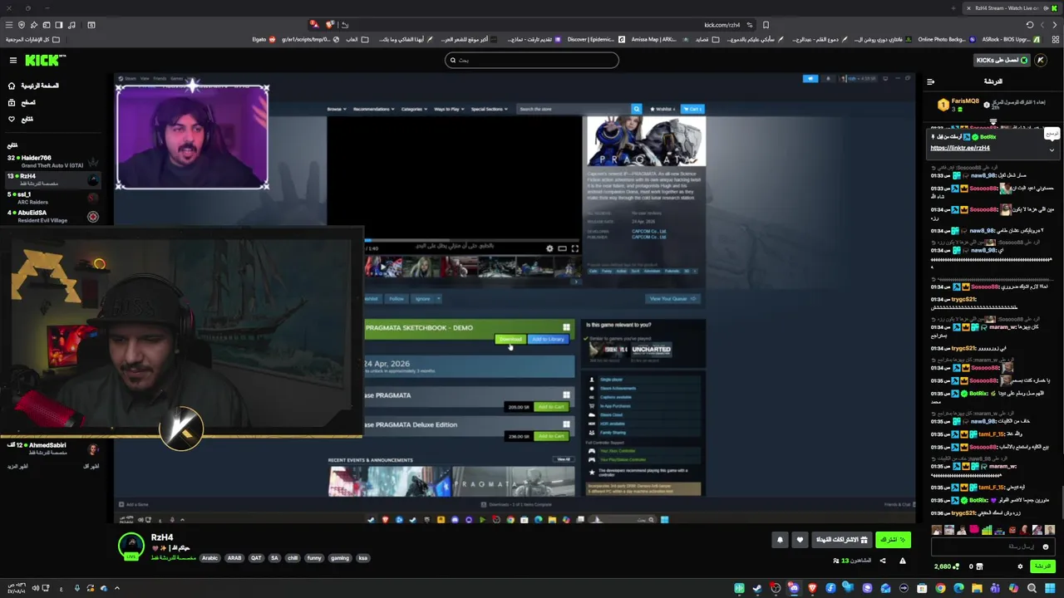The image size is (1064, 598).
Task: Open the site settings icon in address bar
Action: [x=750, y=25]
